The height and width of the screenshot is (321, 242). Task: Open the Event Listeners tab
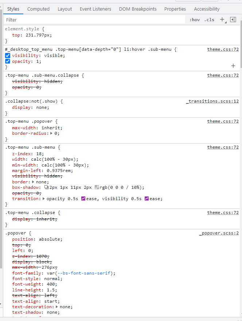point(95,9)
